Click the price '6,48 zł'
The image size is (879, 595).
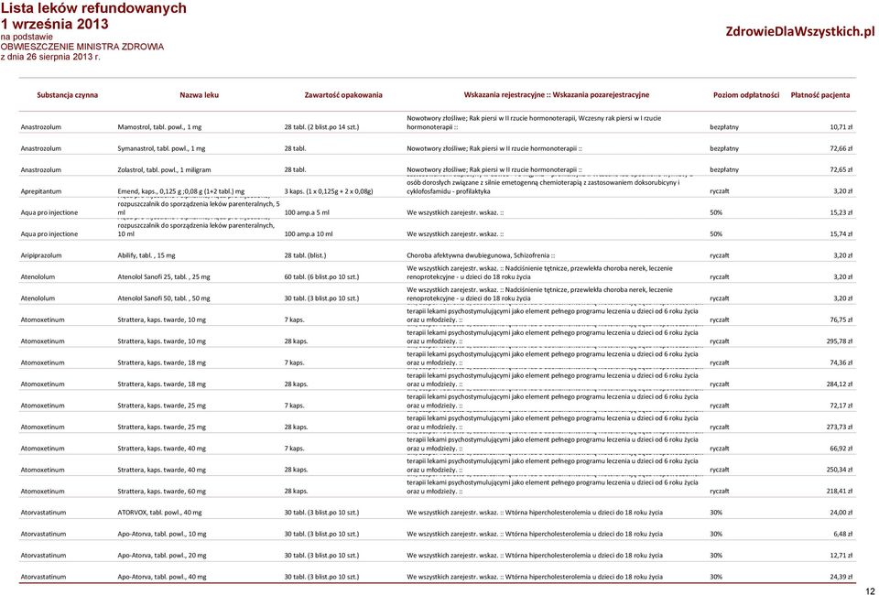coord(842,534)
